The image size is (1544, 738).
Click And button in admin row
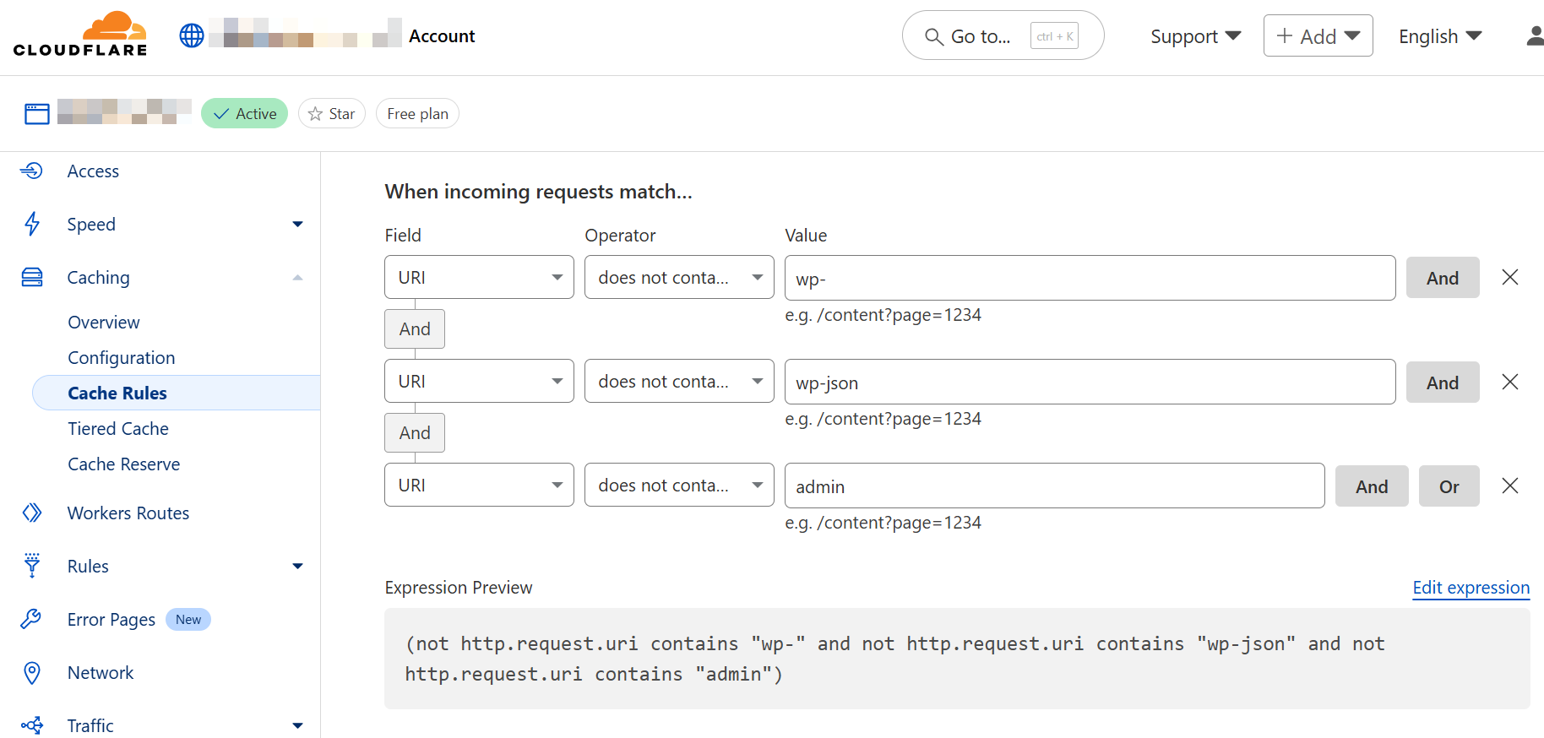[x=1372, y=486]
